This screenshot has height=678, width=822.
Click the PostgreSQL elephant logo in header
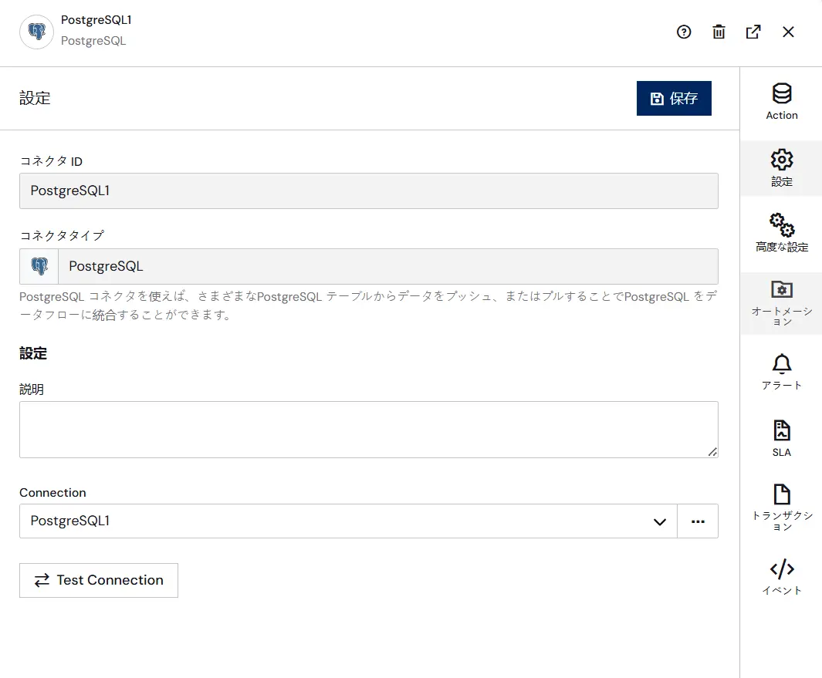[37, 32]
